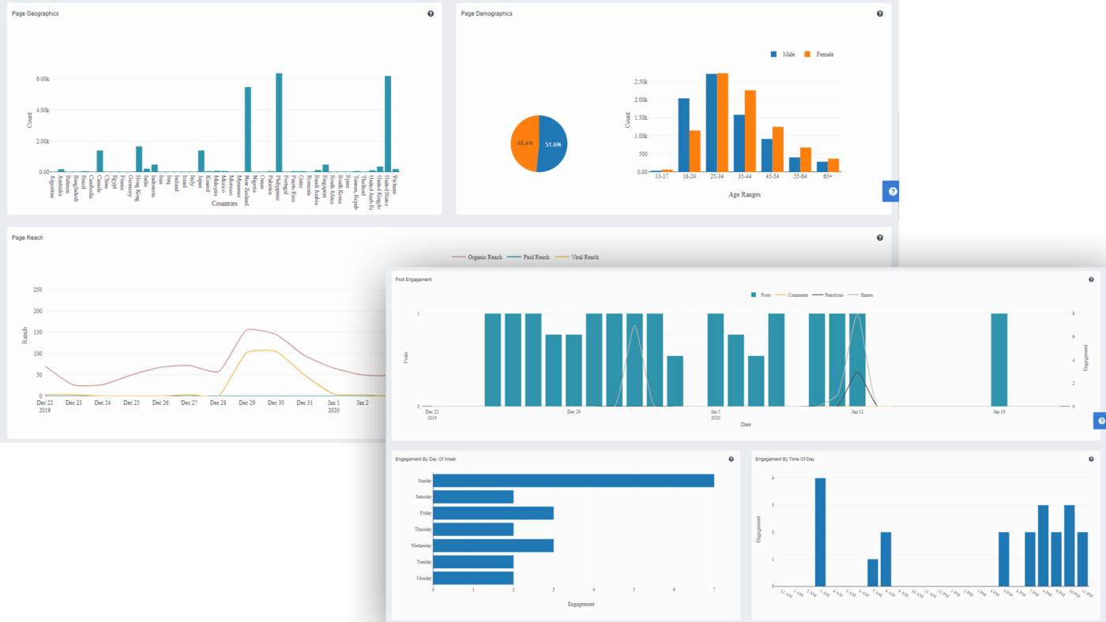Click the Monday engagement bar
The height and width of the screenshot is (622, 1106).
tap(473, 578)
